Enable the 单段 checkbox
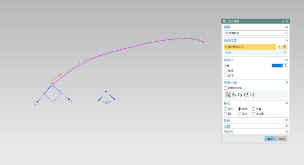This screenshot has height=165, width=304. point(226,70)
